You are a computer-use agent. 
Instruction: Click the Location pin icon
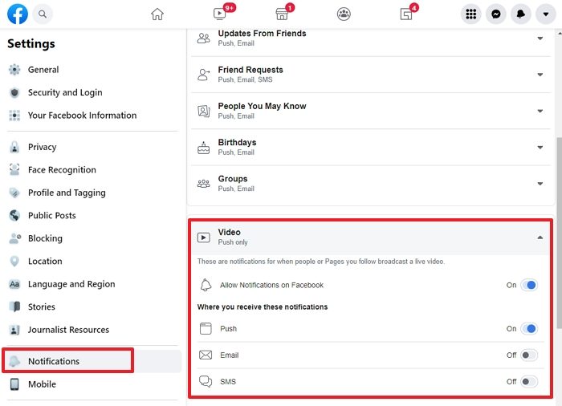14,262
